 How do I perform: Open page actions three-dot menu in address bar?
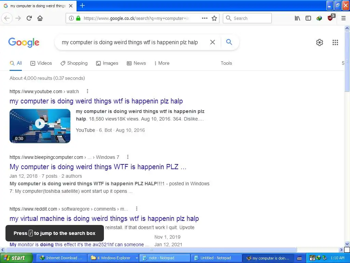(204, 18)
